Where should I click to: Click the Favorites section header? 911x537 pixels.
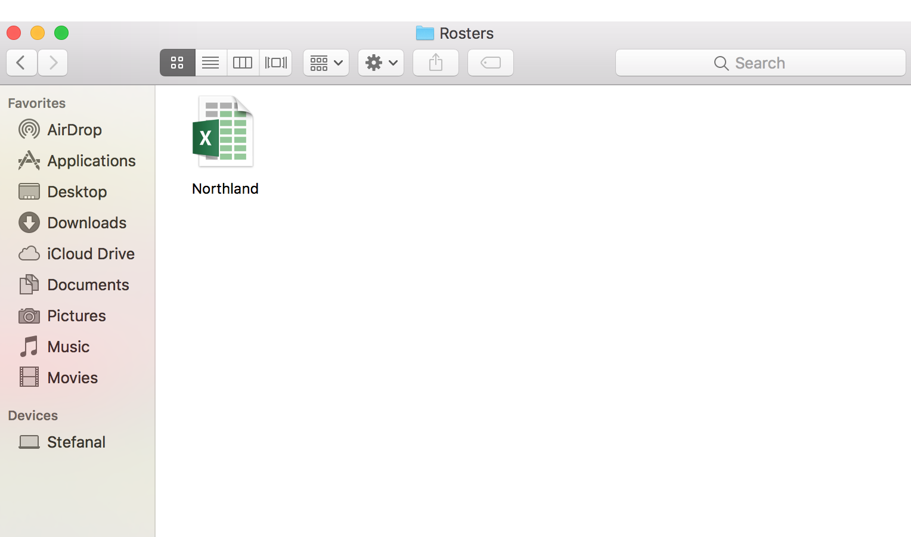[x=37, y=103]
